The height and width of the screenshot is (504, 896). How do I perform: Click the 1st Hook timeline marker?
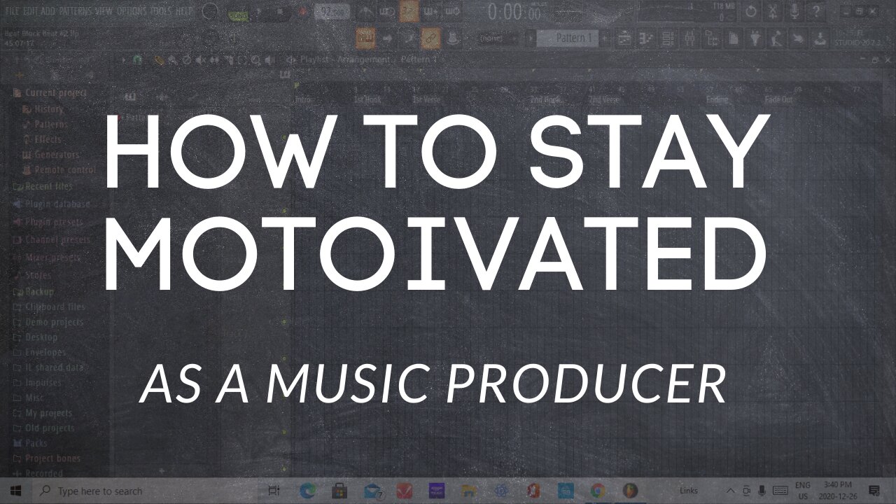click(x=367, y=100)
